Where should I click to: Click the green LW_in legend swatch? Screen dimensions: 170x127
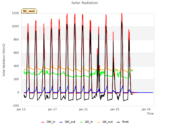point(81,122)
